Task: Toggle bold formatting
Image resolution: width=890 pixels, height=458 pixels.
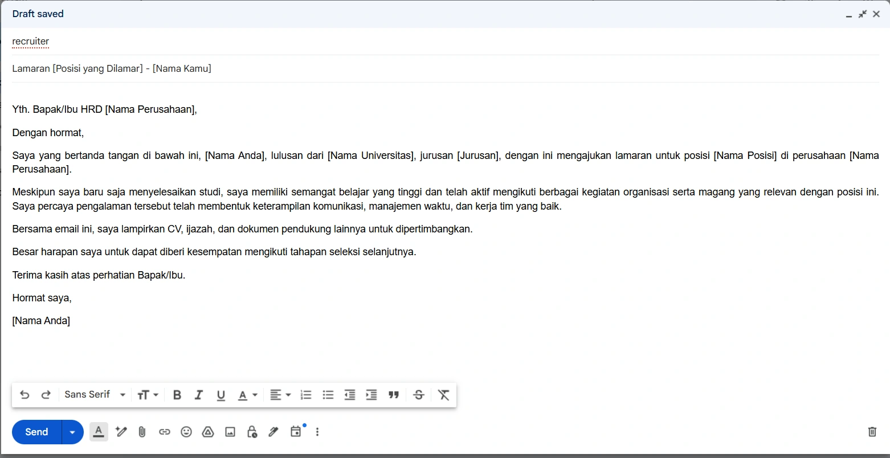Action: pos(177,394)
